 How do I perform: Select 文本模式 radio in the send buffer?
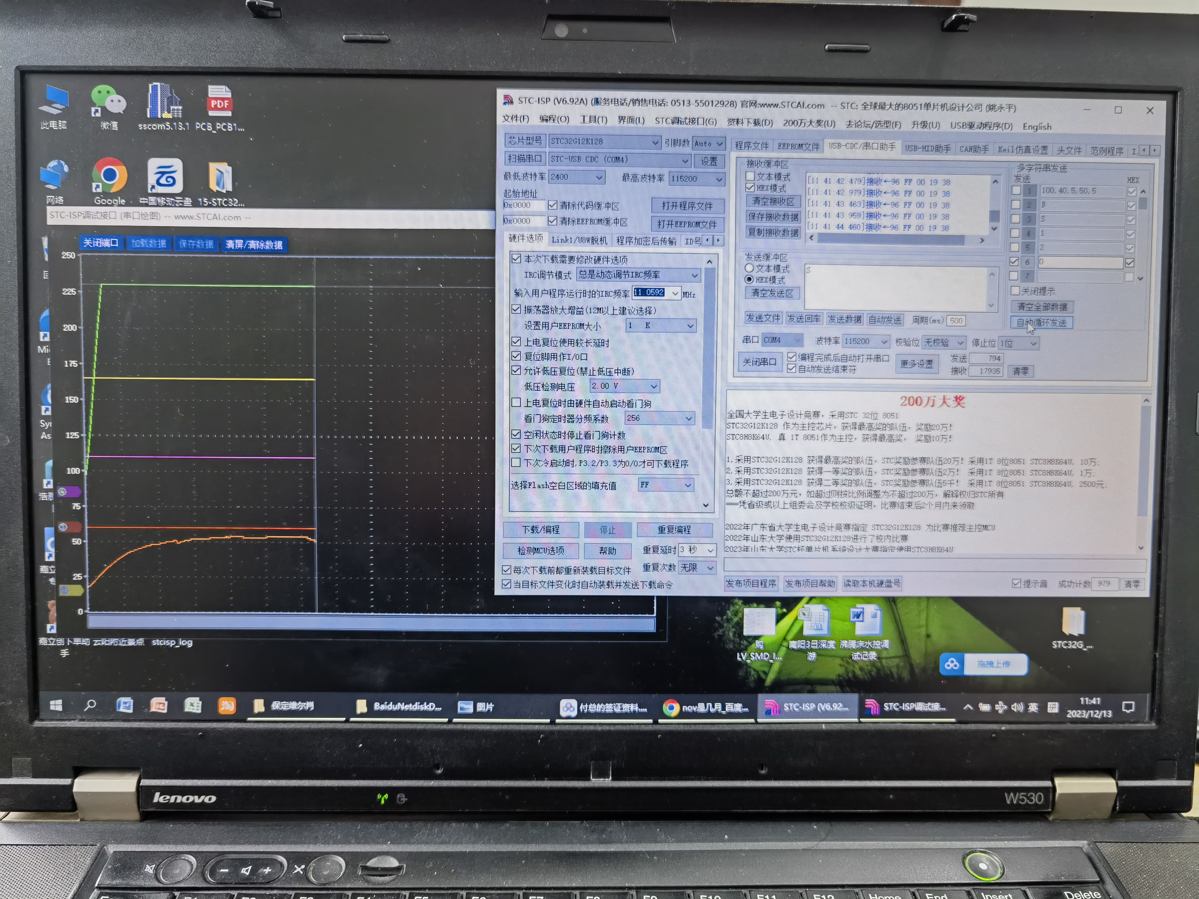(750, 268)
